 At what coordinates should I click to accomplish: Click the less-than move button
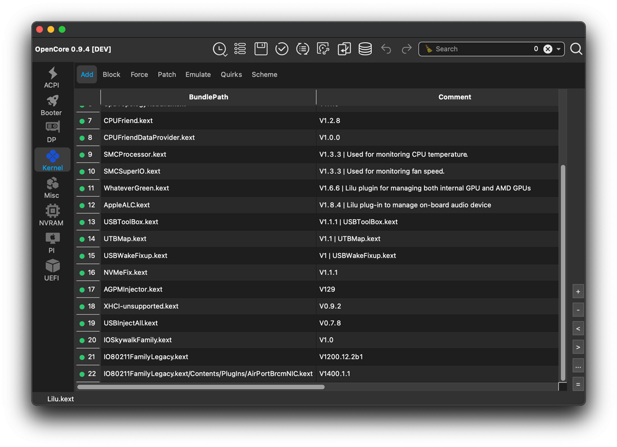(x=578, y=329)
